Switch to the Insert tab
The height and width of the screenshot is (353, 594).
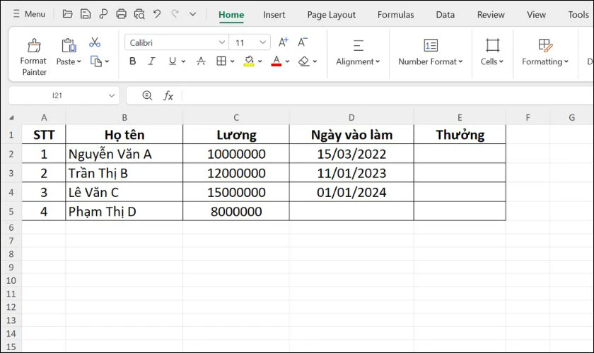[274, 15]
